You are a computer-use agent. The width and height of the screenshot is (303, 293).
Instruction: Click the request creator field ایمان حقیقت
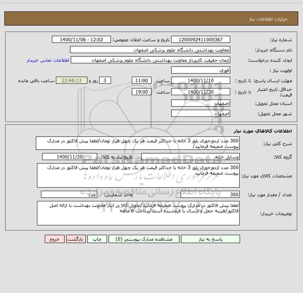151,60
